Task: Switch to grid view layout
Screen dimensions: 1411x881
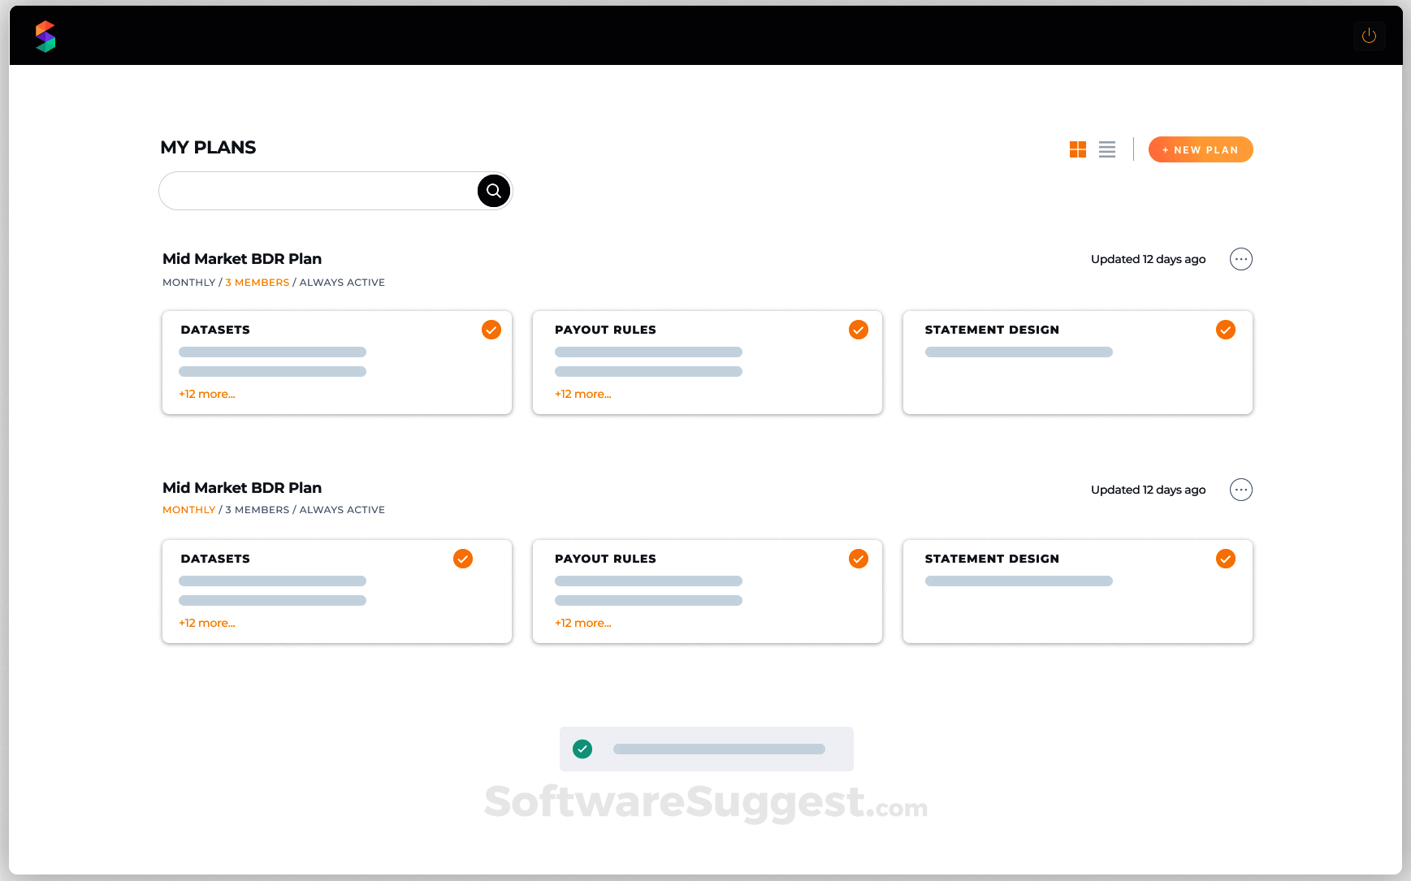Action: click(1078, 149)
